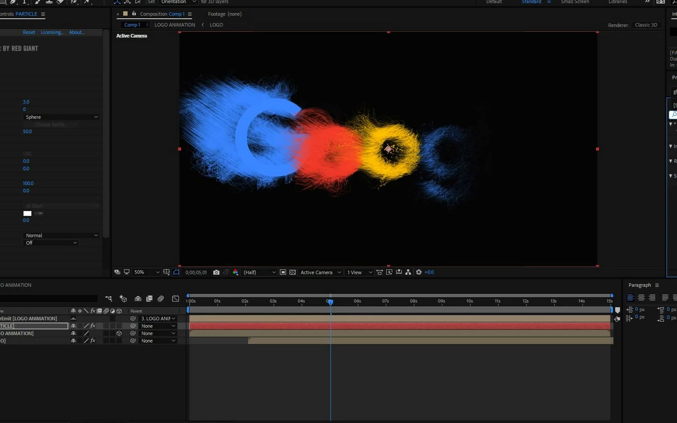Toggle region of interest icon below viewer
Image resolution: width=677 pixels, height=423 pixels.
point(283,272)
